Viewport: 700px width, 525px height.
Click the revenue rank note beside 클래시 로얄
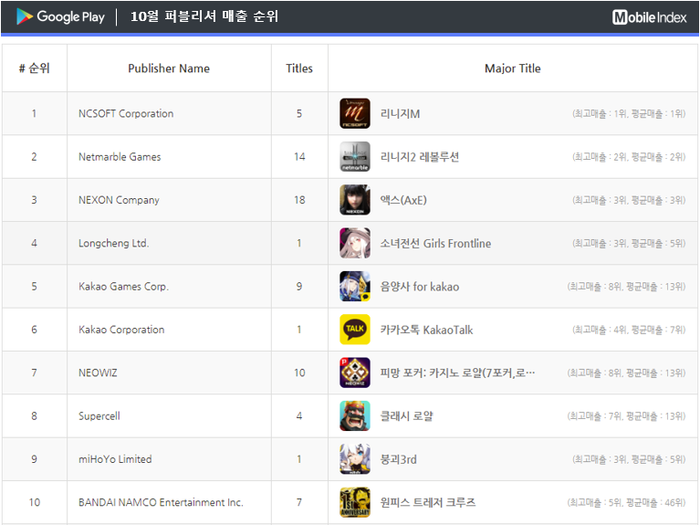click(x=626, y=416)
